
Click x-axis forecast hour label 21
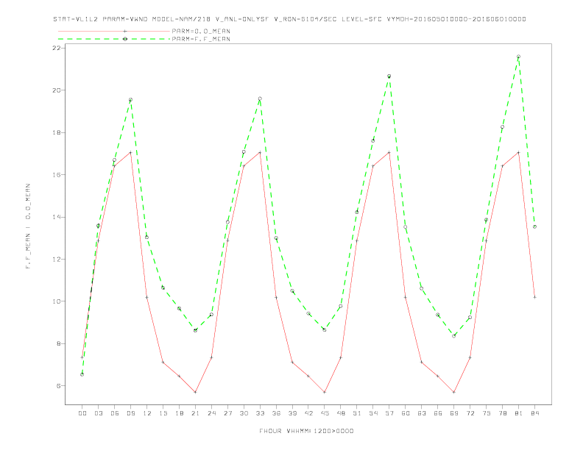pyautogui.click(x=195, y=413)
